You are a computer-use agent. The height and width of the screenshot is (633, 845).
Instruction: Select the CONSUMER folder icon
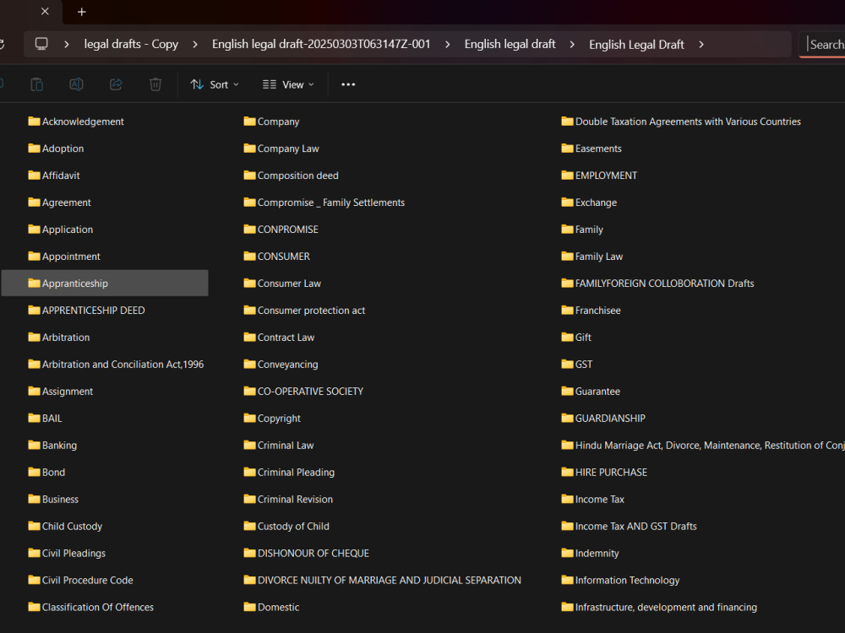point(249,256)
